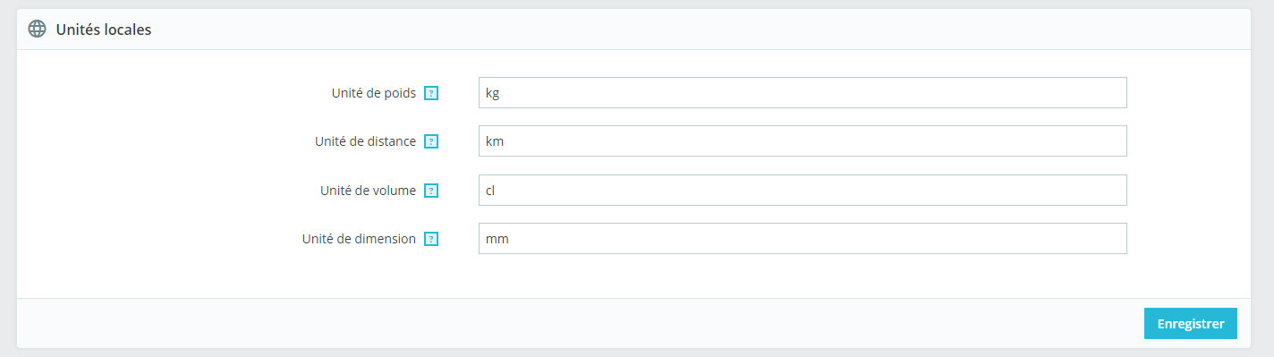Click the Unités locales panel title
Viewport: 1274px width, 357px height.
(104, 30)
